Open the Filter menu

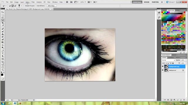(x=33, y=2)
